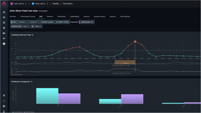Click the rocket get-started sidebar icon

(4, 95)
